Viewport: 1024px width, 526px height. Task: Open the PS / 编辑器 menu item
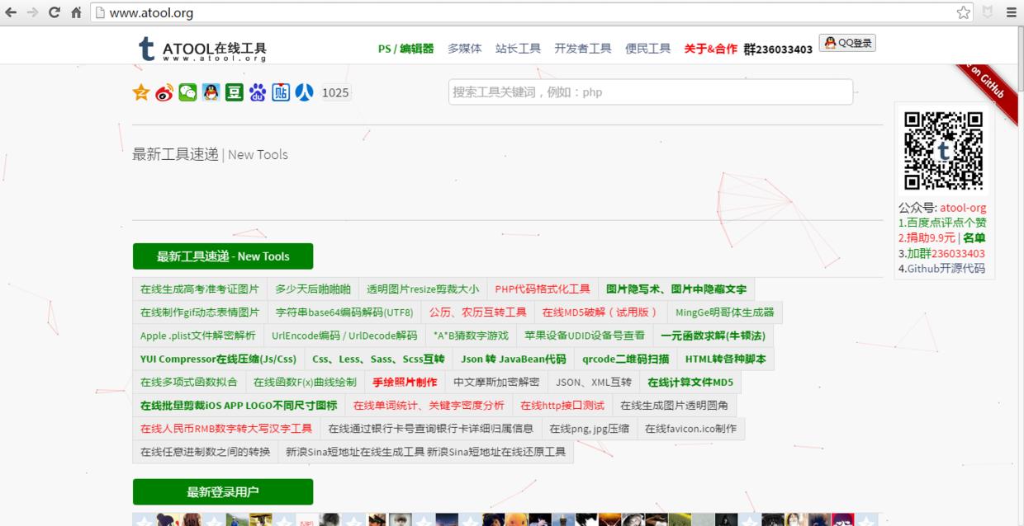tap(405, 49)
